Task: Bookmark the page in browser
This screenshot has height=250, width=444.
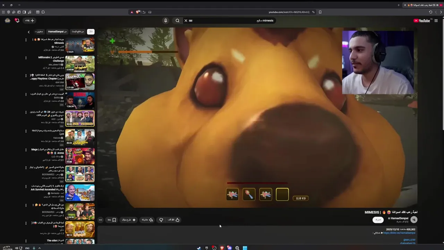Action: pyautogui.click(x=320, y=12)
